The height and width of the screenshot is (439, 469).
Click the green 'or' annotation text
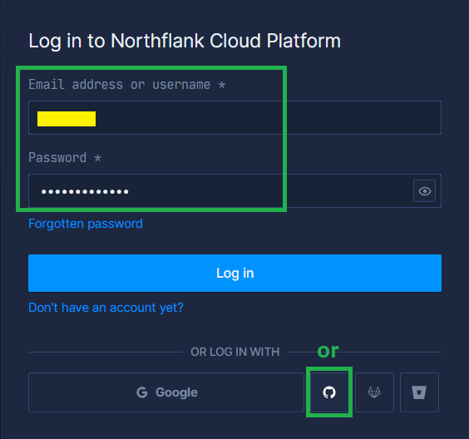tap(328, 351)
